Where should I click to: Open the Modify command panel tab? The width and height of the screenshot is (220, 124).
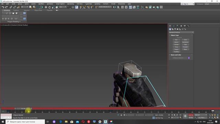174,26
